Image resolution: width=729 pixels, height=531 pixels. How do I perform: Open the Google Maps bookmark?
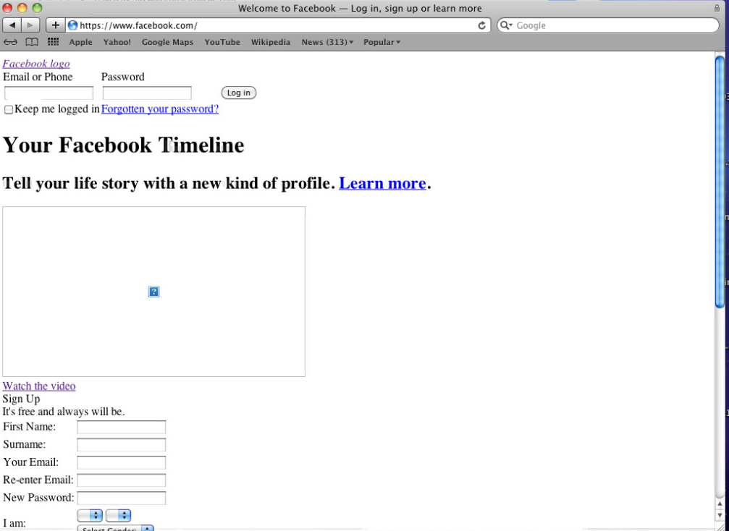click(167, 42)
